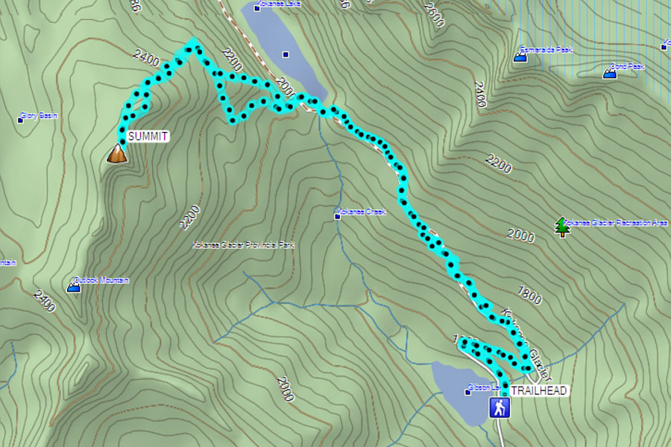Screen dimensions: 671x447
Task: Click the green tree Recreation Area icon
Action: (562, 226)
